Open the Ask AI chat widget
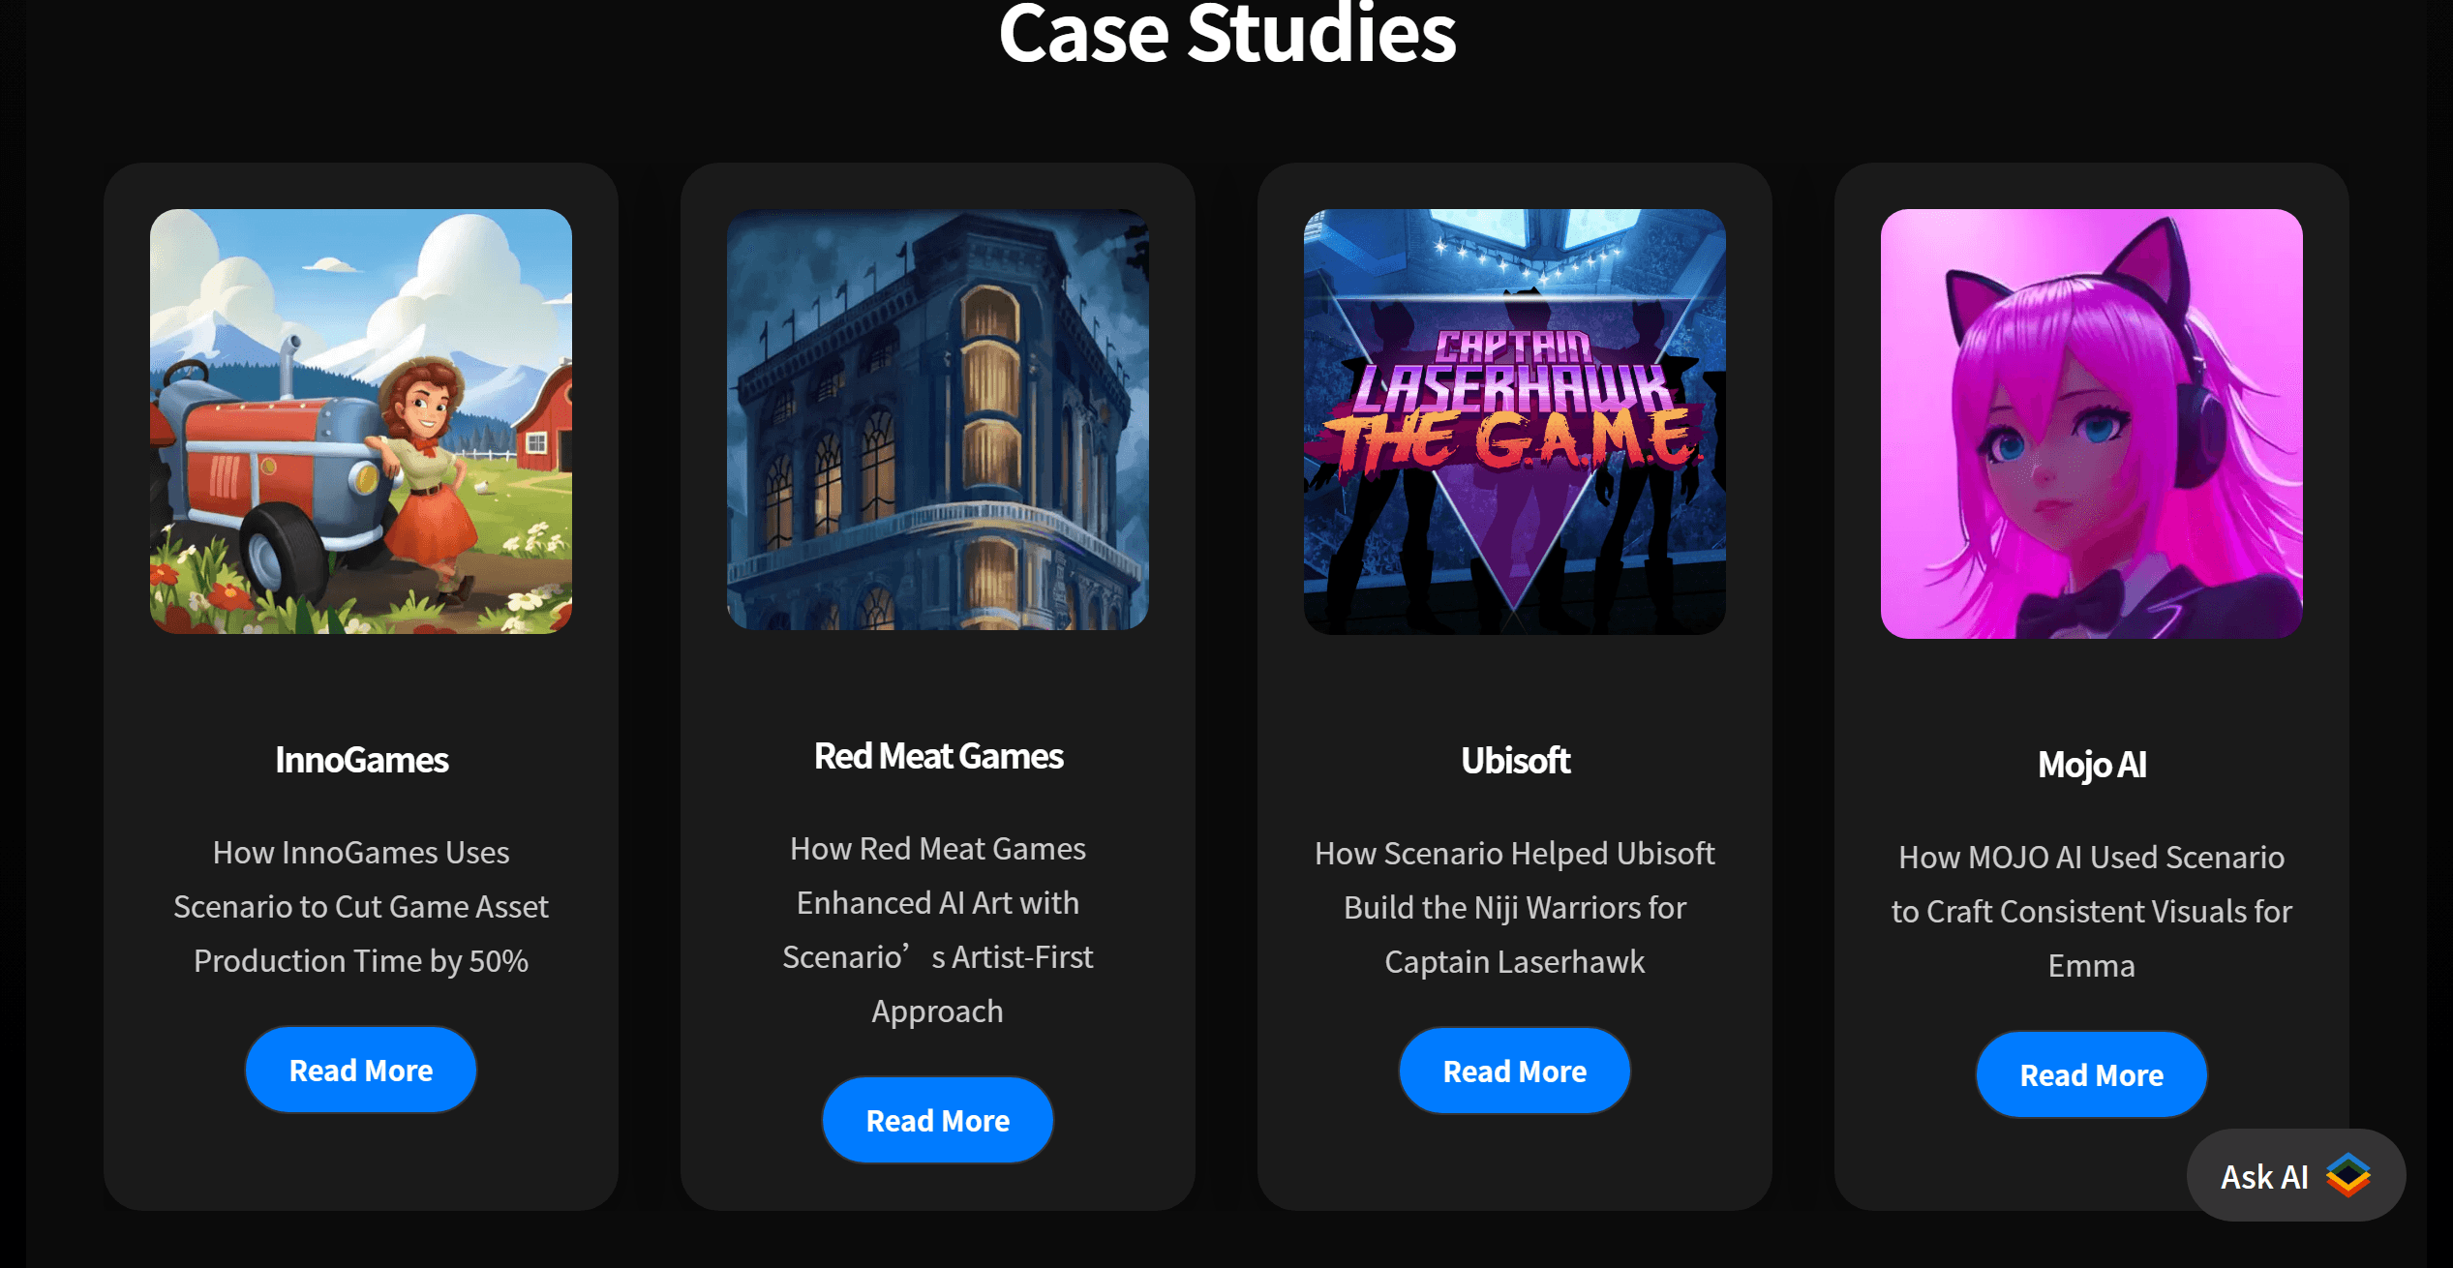The image size is (2453, 1268). click(x=2295, y=1175)
